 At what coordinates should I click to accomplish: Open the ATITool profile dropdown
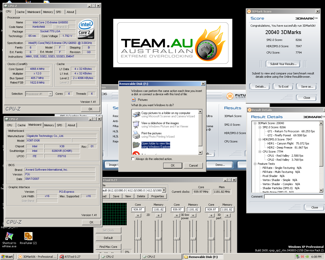164,190
